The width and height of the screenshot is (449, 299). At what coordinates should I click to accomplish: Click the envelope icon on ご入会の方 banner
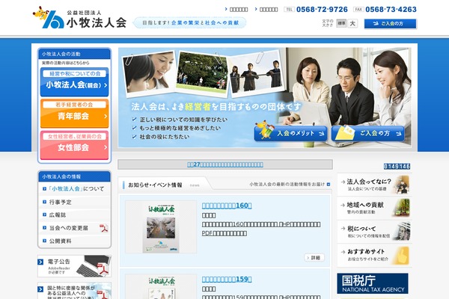(344, 132)
